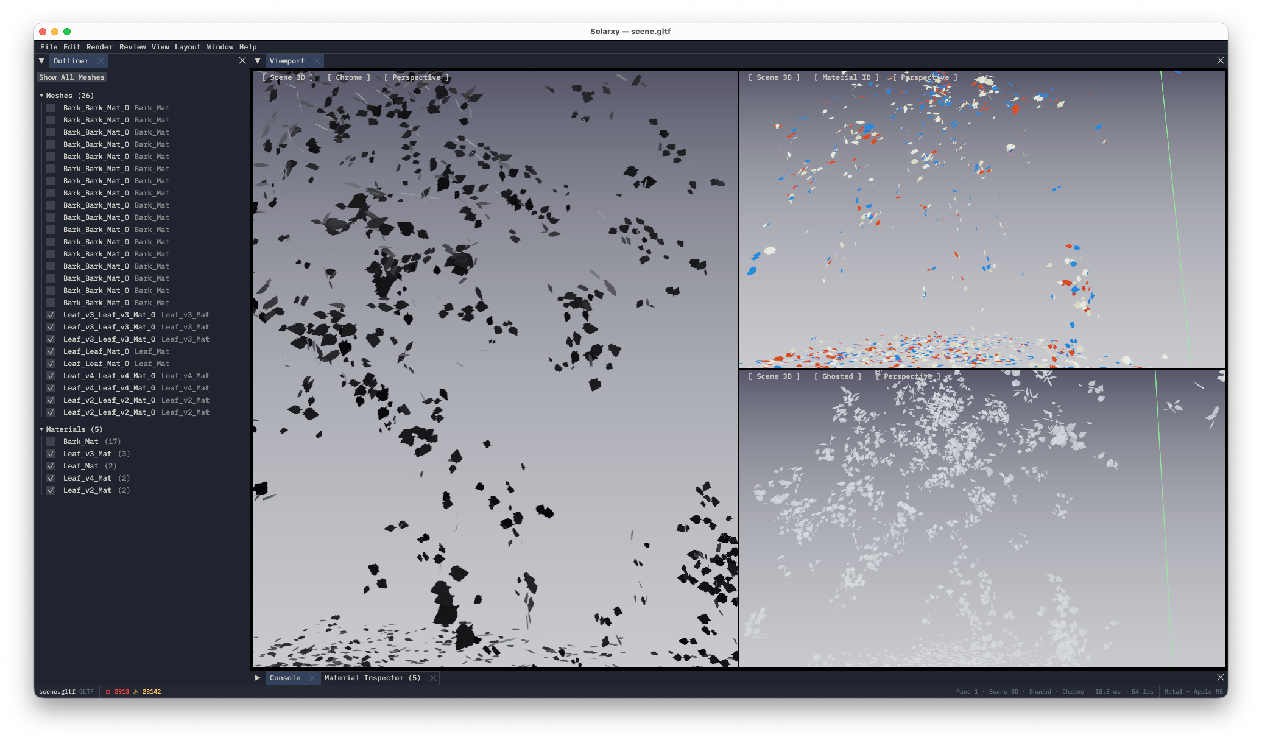Activate the Chrome-shaded viewport pane
The image size is (1262, 743).
495,369
